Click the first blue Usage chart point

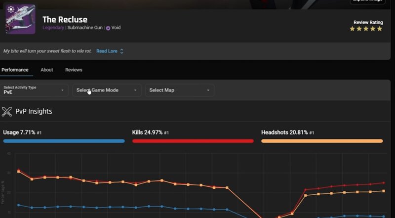[x=19, y=205]
